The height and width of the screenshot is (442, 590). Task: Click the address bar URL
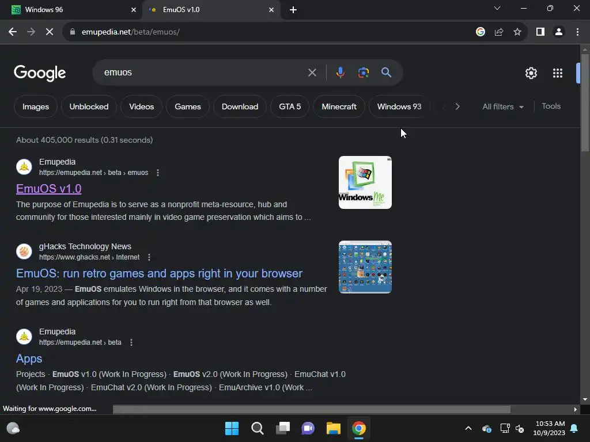point(131,32)
